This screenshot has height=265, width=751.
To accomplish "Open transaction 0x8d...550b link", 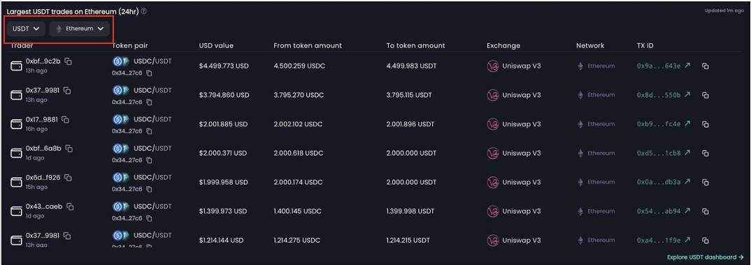I will pyautogui.click(x=664, y=95).
